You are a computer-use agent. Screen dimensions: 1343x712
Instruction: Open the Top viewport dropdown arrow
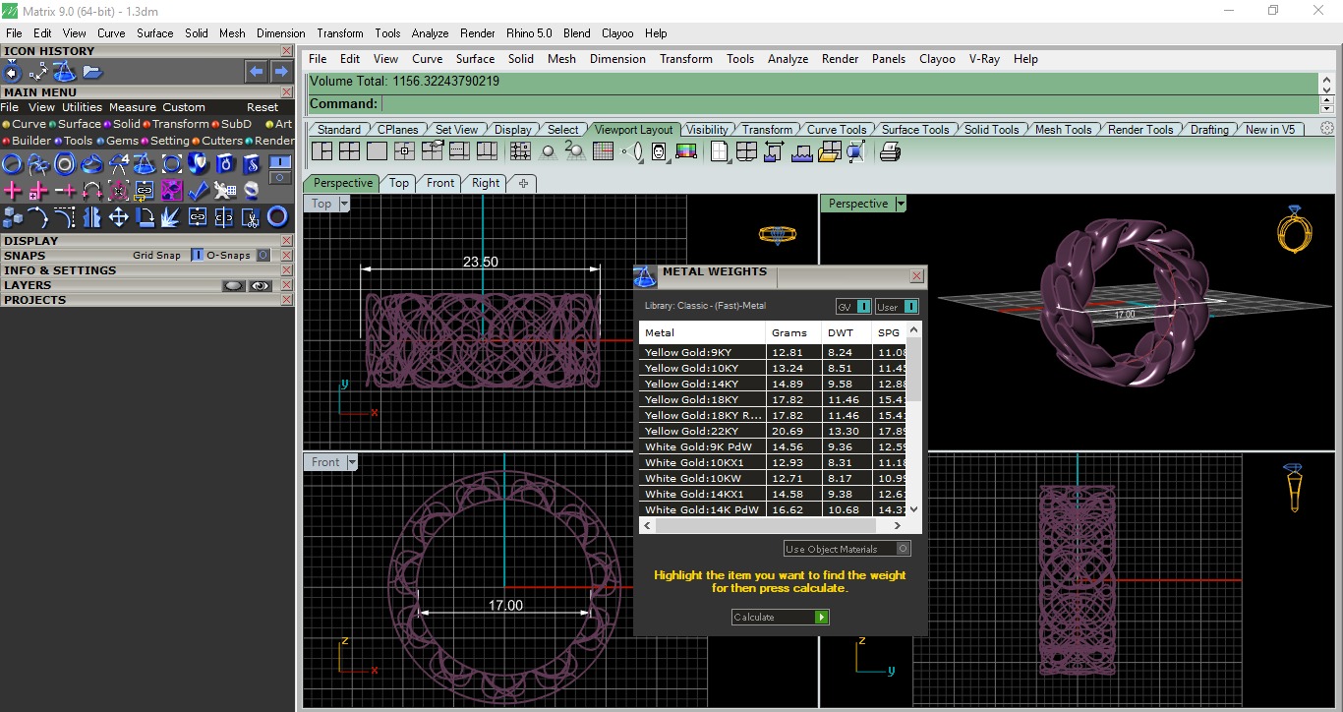344,204
